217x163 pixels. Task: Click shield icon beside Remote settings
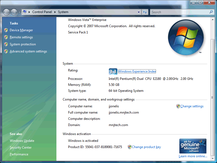coord(6,37)
